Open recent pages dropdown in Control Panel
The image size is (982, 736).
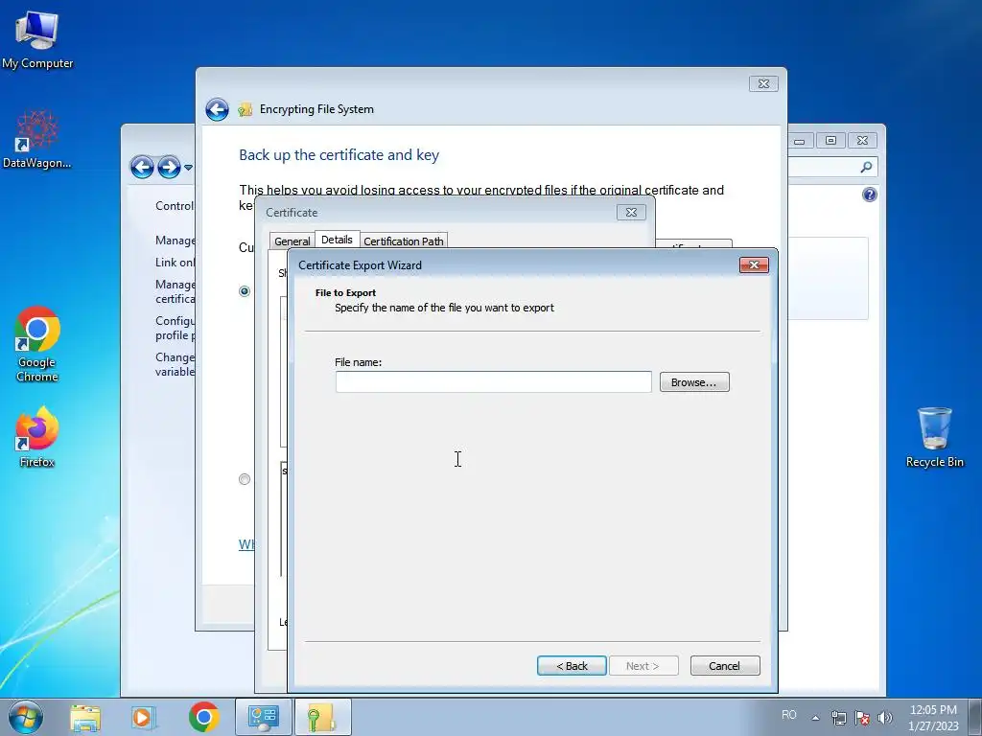[x=188, y=167]
